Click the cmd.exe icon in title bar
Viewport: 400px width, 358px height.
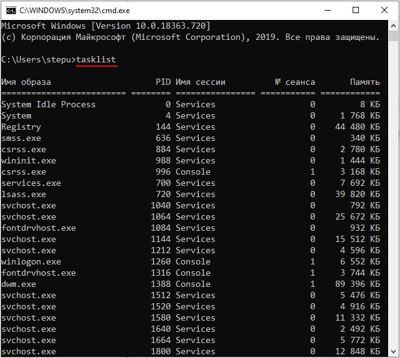coord(11,11)
